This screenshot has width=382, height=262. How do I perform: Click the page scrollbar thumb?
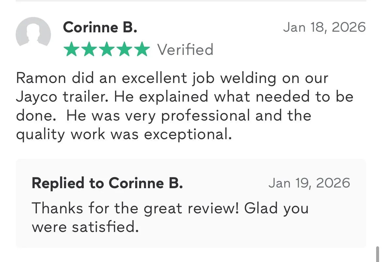[378, 254]
